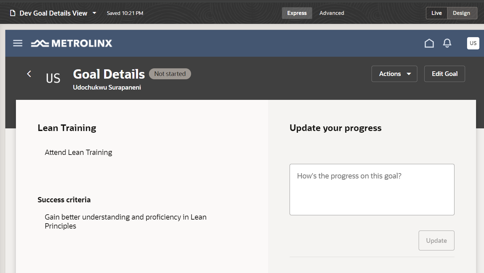Click the US avatar in the top banner
Image resolution: width=484 pixels, height=273 pixels.
click(473, 43)
